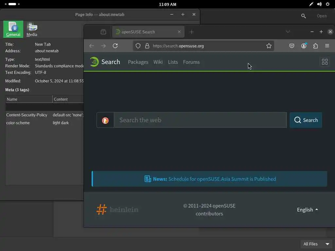Open the Asia Summit news link
This screenshot has height=251, width=335.
[222, 179]
